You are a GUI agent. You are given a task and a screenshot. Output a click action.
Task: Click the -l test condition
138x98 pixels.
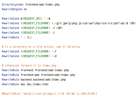53,33
